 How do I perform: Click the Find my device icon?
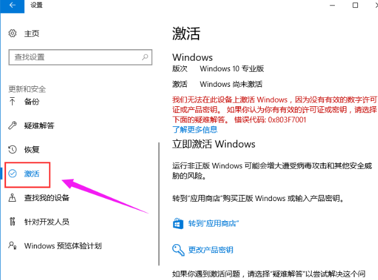click(x=12, y=197)
